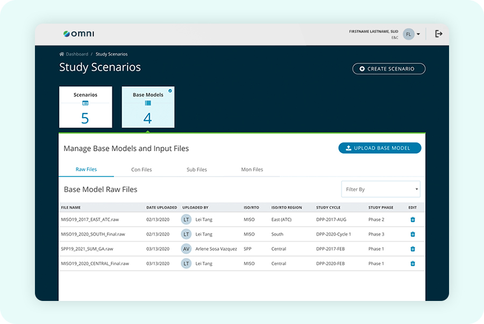Click LT avatar in MISO19_2017_EAST_ATC.raw row

click(x=186, y=219)
